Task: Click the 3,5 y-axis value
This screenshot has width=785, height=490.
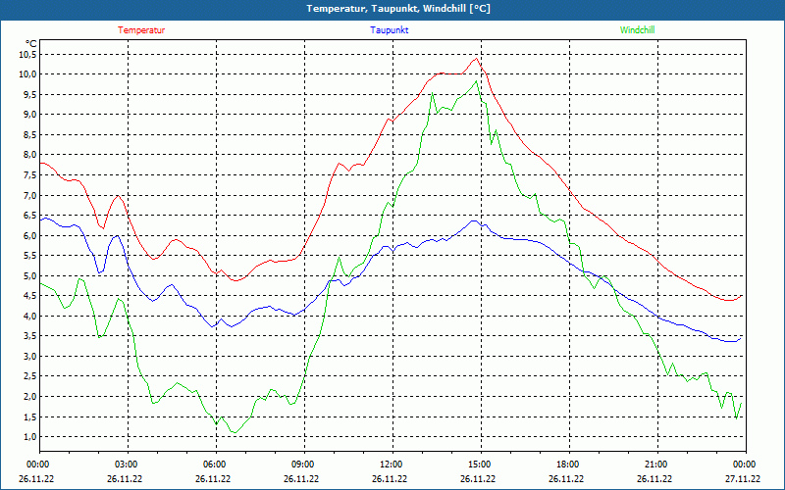Action: (30, 336)
